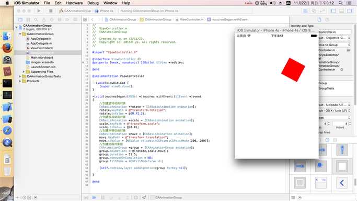Choose the iPhone 4s run destination
Image resolution: width=357 pixels, height=201 pixels.
104,10
